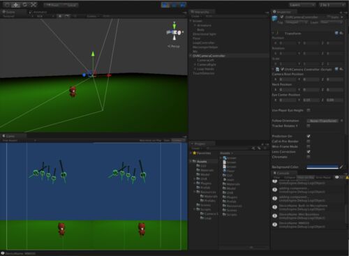Enable the Chromatic checkbox
Screen dimensions: 349x256
309,157
